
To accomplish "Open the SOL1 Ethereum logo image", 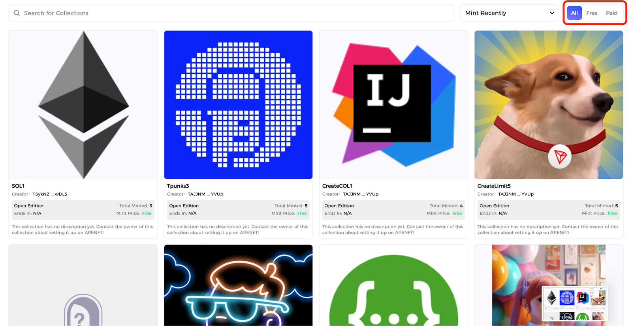I will (83, 105).
